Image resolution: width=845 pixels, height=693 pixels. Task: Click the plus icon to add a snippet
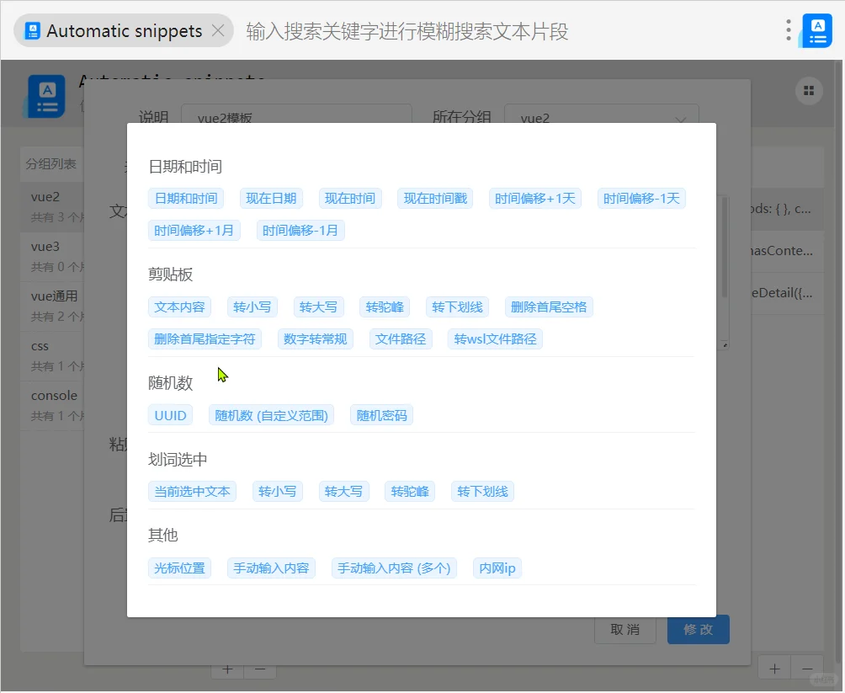773,667
